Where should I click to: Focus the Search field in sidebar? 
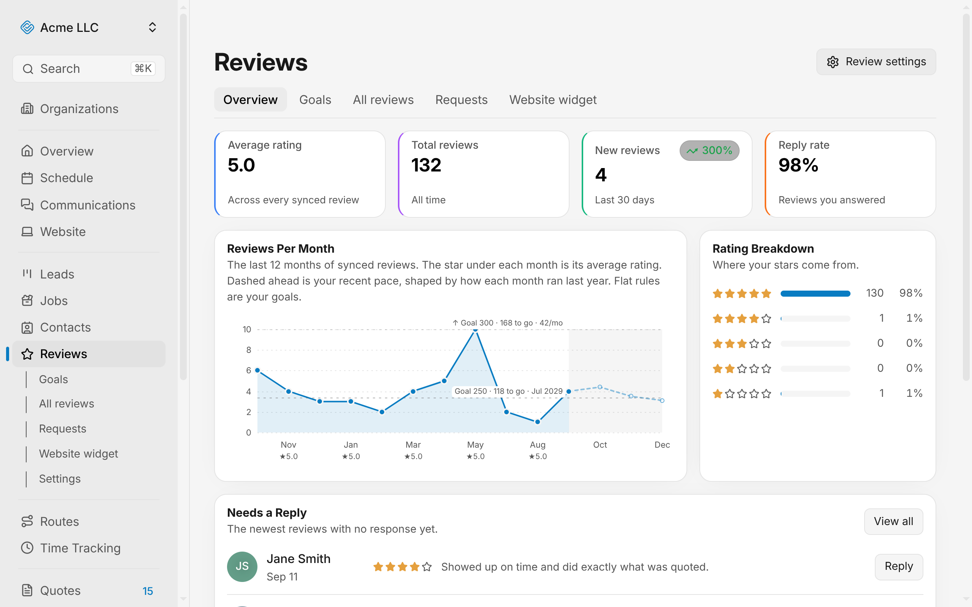[89, 69]
